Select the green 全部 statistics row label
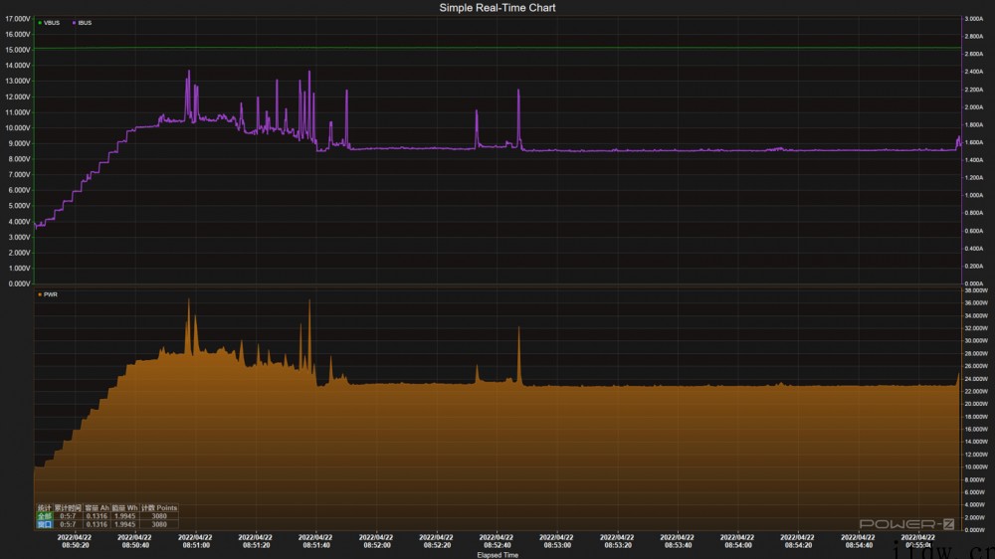This screenshot has height=559, width=995. coord(44,516)
